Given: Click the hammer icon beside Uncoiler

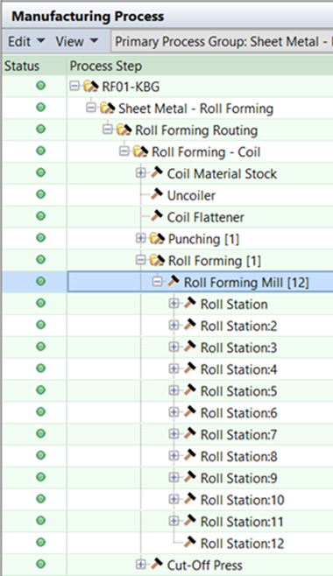Looking at the screenshot, I should [x=157, y=194].
